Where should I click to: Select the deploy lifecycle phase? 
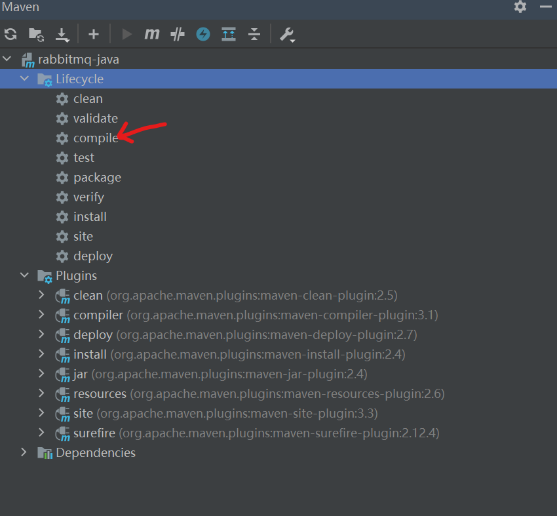(x=93, y=256)
